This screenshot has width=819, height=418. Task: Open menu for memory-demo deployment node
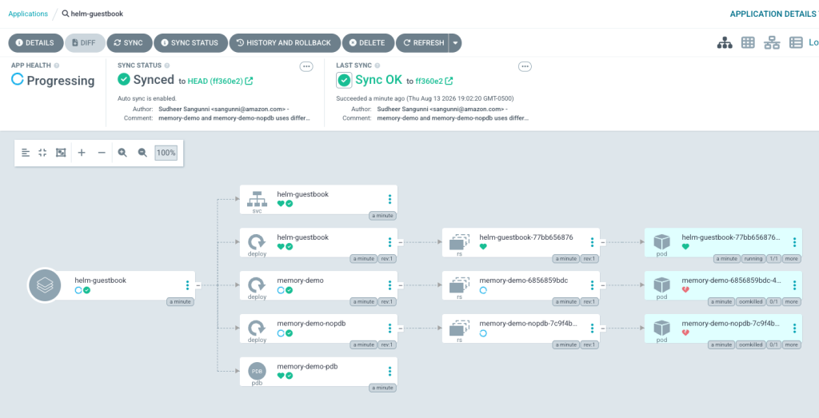pyautogui.click(x=390, y=285)
